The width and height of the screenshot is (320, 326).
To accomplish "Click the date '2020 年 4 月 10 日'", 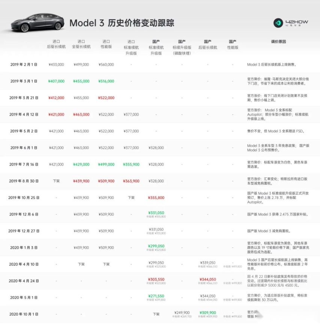I will 24,264.
